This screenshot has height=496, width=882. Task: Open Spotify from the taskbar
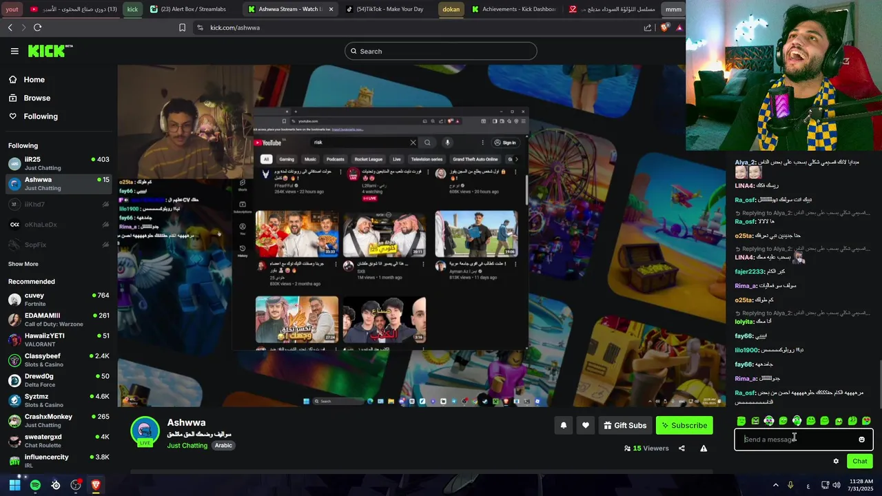(35, 485)
